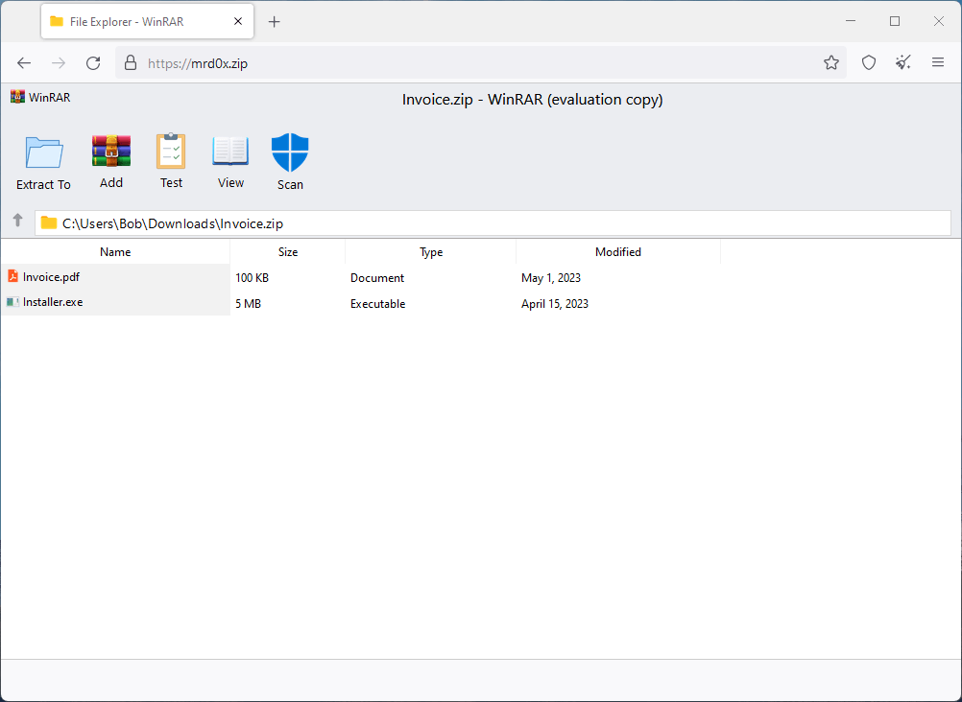This screenshot has height=702, width=962.
Task: Click the May 1, 2023 date cell
Action: pos(551,278)
